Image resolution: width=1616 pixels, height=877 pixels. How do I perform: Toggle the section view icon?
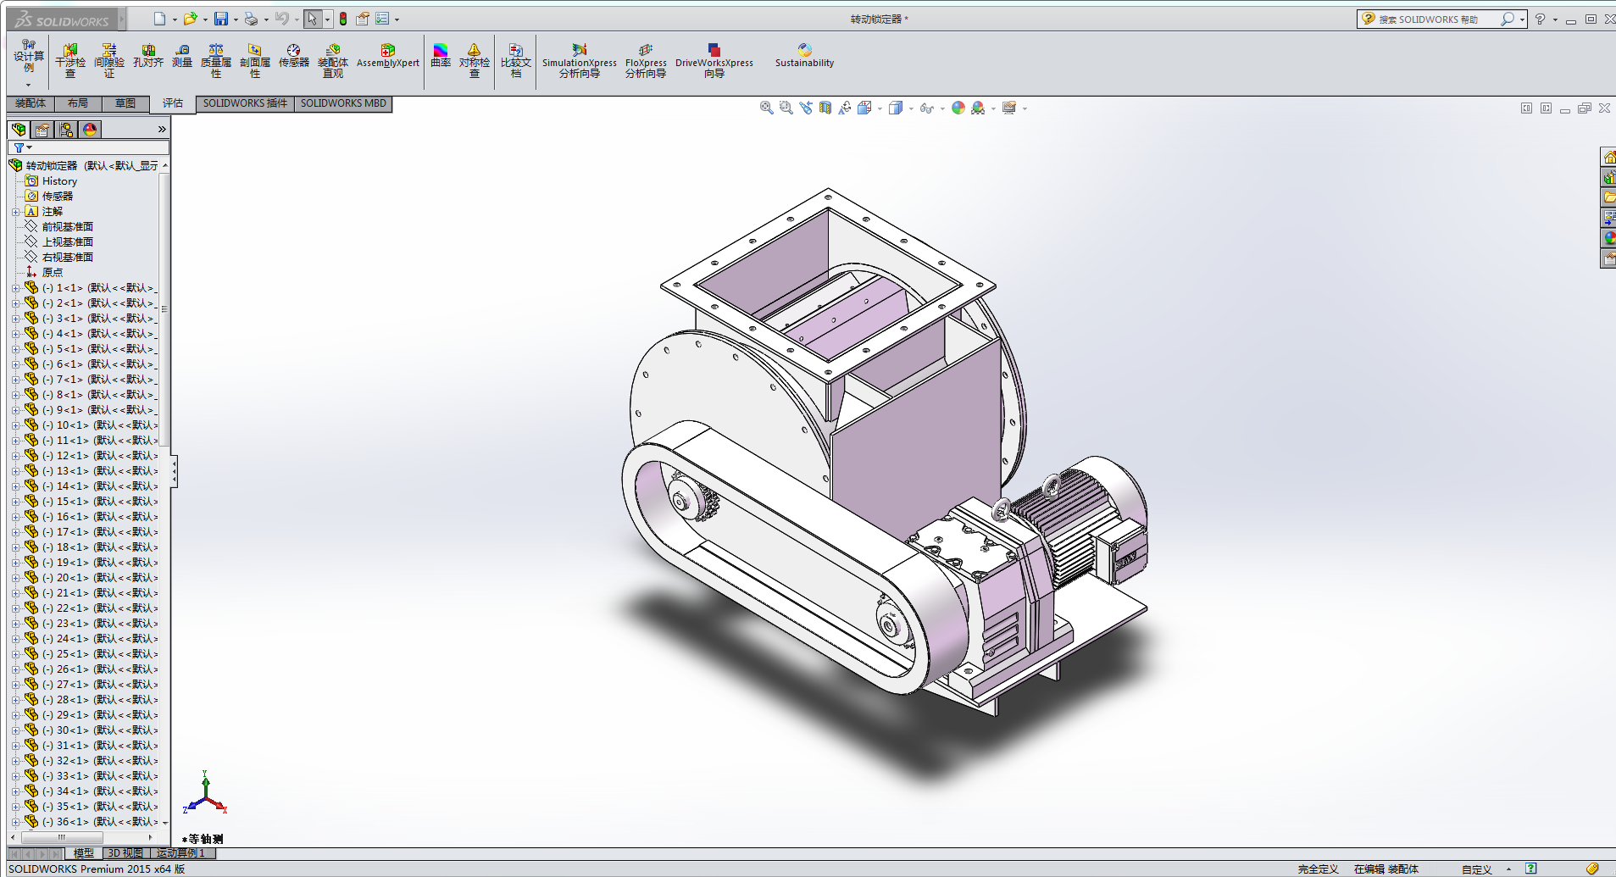(x=825, y=108)
